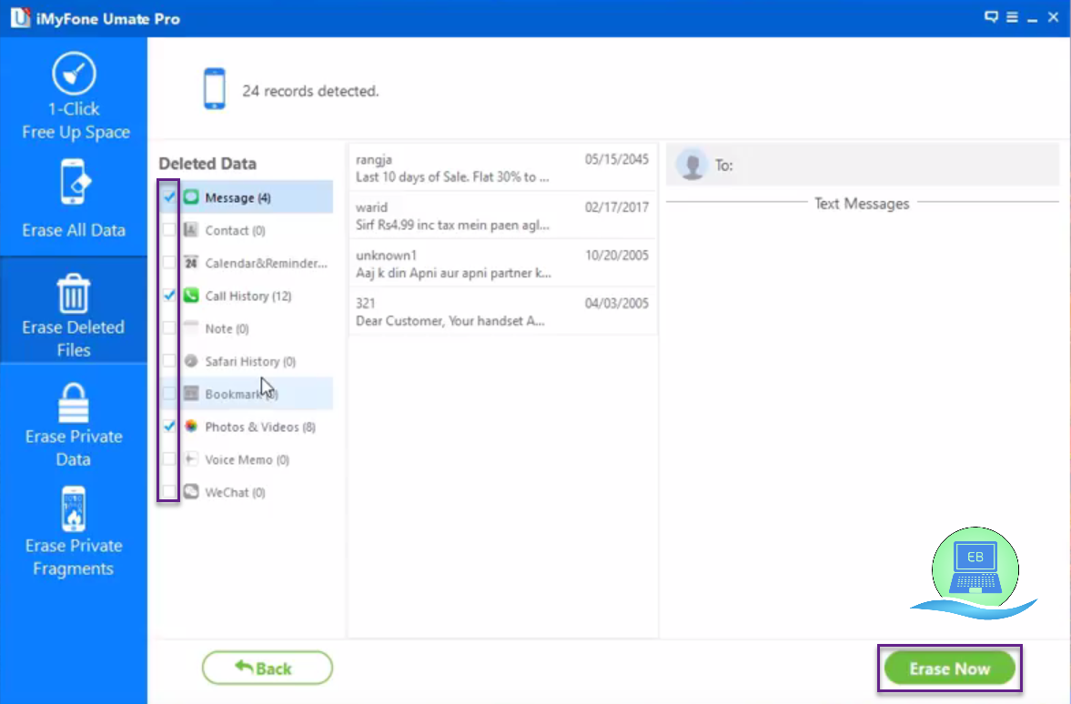Check the Contact checkbox

[x=168, y=230]
